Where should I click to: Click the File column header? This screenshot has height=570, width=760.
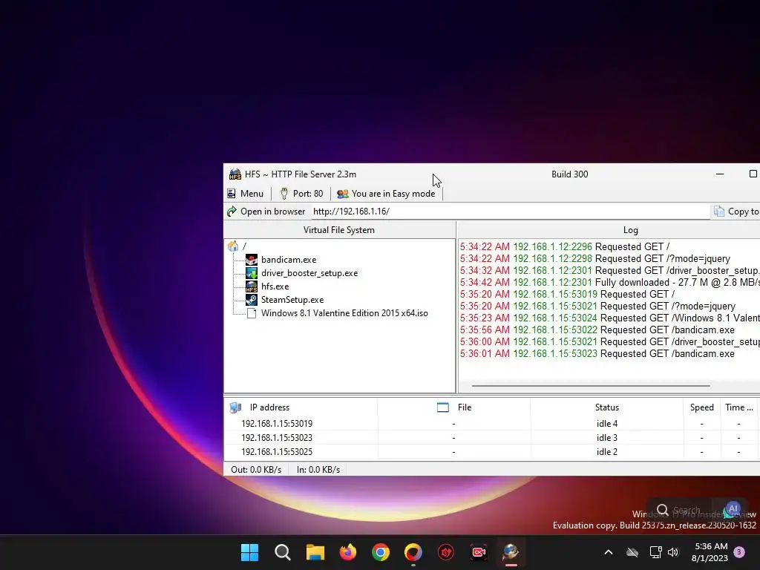tap(465, 407)
